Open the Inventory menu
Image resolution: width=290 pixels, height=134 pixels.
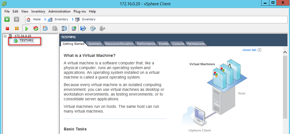(38, 11)
